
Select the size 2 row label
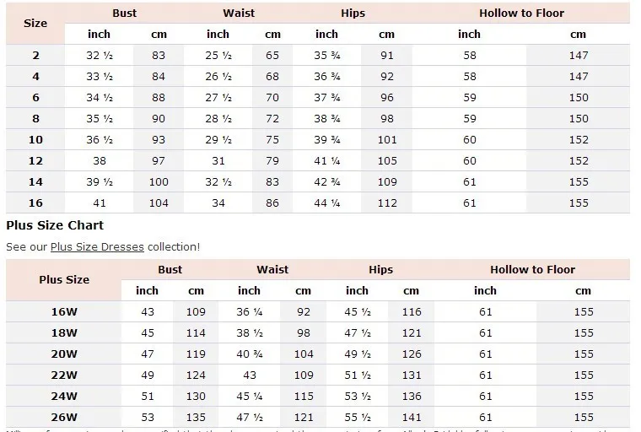point(35,55)
